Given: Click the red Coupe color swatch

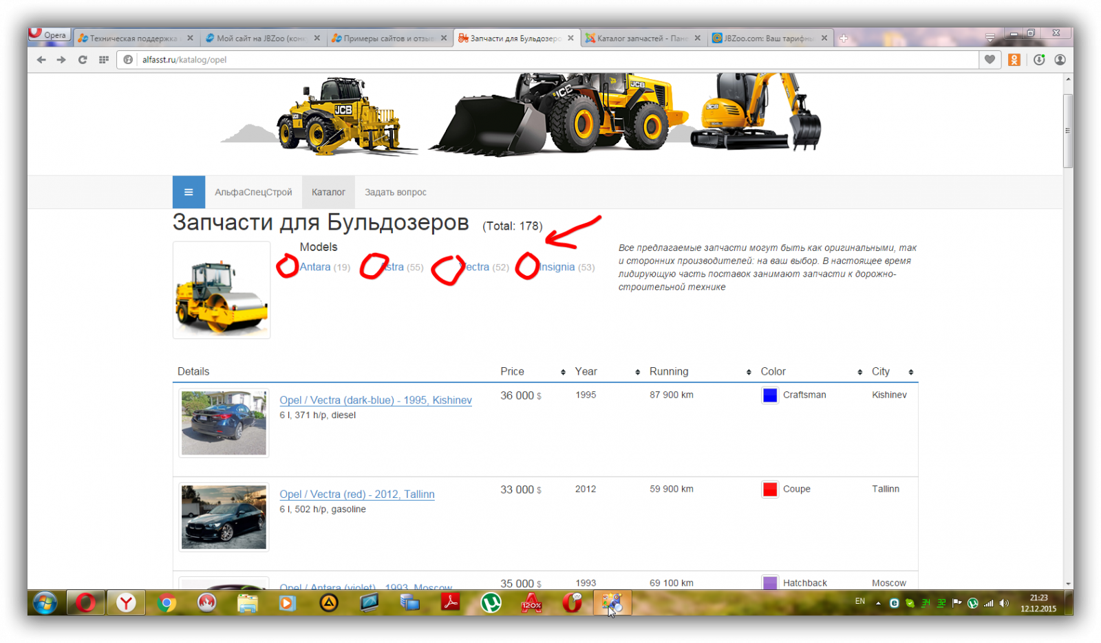Looking at the screenshot, I should coord(770,489).
